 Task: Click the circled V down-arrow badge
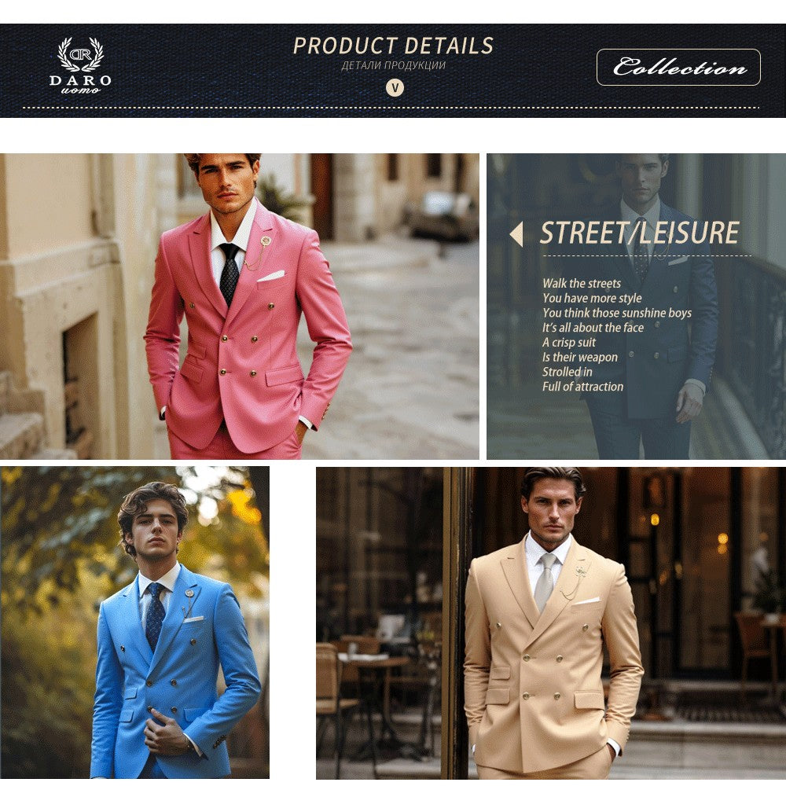pyautogui.click(x=395, y=87)
